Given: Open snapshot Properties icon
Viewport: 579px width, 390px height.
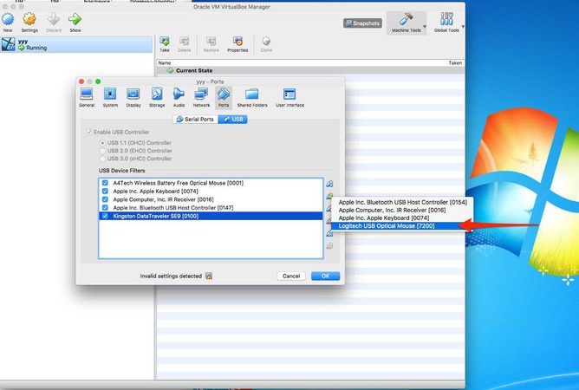Looking at the screenshot, I should tap(237, 41).
